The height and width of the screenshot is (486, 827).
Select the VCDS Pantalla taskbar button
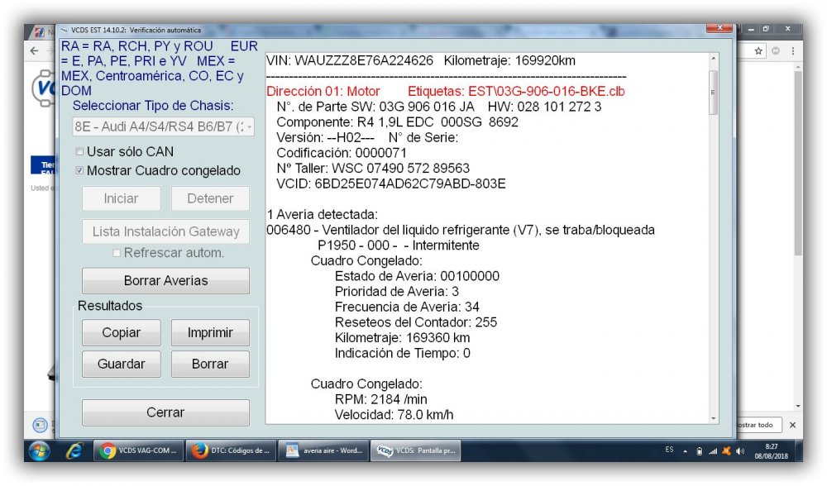(416, 451)
